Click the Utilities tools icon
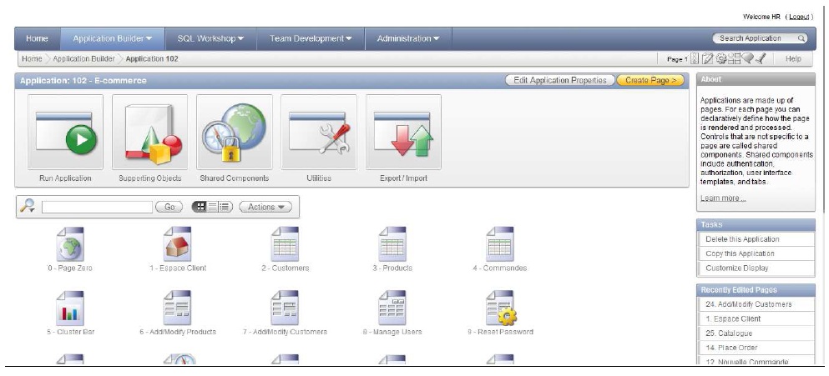The image size is (829, 376). [319, 133]
